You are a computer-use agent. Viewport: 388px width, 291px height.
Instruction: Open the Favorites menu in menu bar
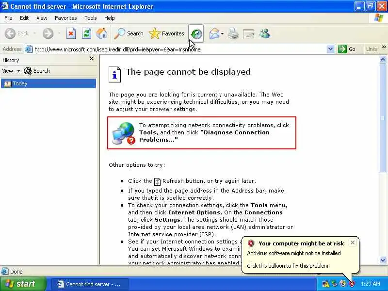(x=66, y=18)
